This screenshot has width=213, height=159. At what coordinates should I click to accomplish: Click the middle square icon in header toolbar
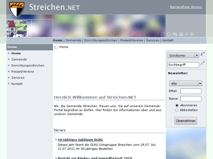point(163,34)
